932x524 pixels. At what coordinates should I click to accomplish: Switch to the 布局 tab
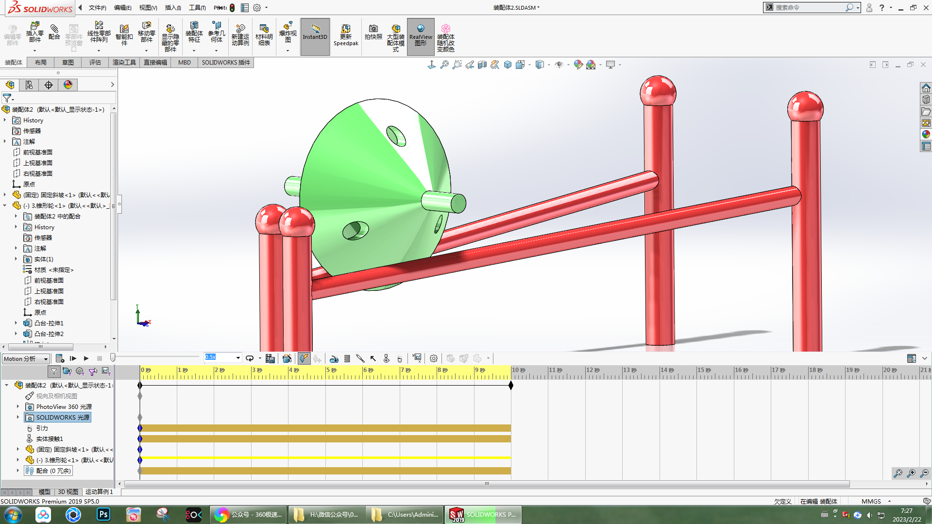click(x=41, y=63)
